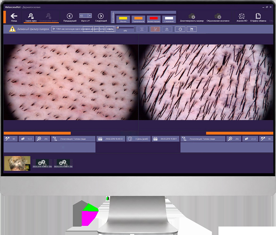Click the right marker number 65 arrow icon

(263, 139)
